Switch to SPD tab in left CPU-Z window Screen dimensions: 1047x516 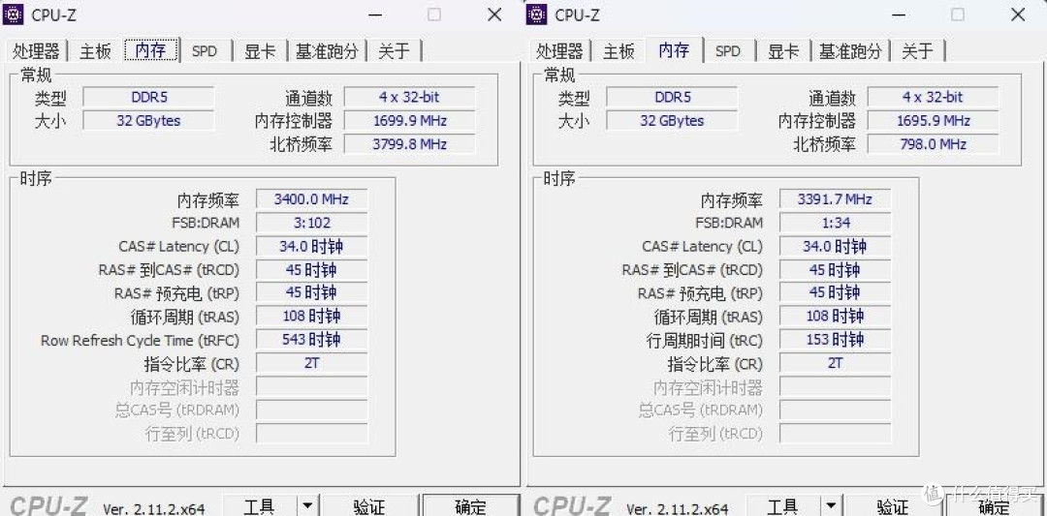click(x=205, y=51)
